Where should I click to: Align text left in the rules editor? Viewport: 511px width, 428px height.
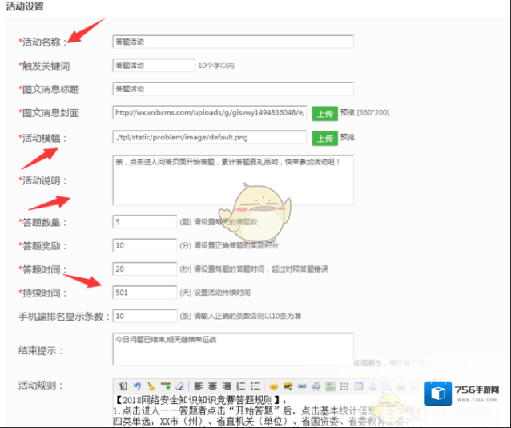coord(198,386)
